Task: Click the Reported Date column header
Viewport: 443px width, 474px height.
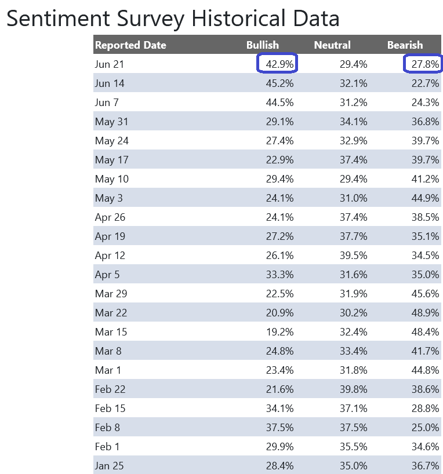Action: pos(130,45)
